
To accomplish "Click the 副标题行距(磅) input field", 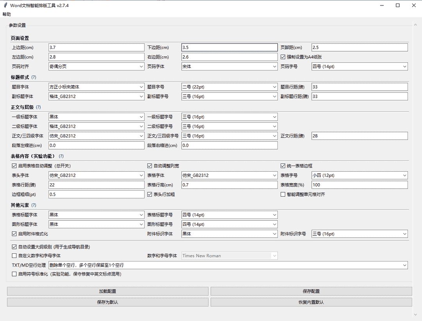I will [359, 96].
